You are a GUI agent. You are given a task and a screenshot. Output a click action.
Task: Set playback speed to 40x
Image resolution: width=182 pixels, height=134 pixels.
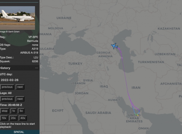pos(23,118)
